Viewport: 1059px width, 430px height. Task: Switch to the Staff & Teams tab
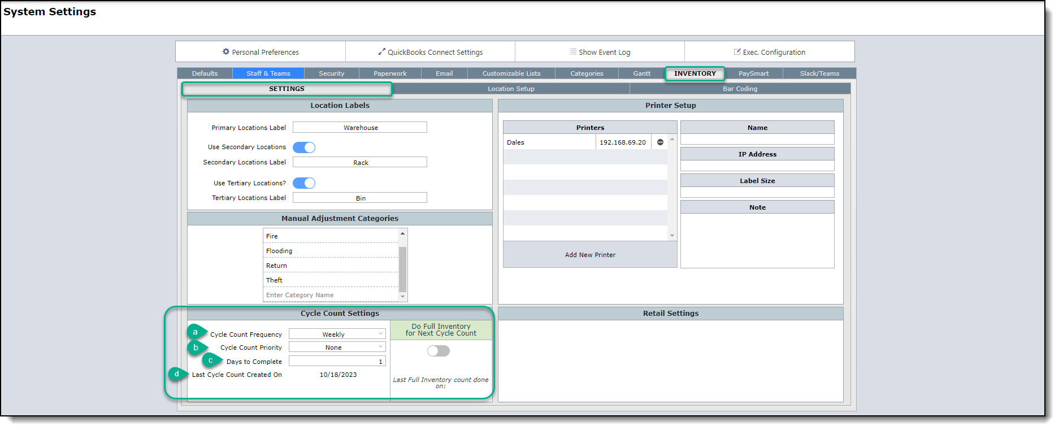click(x=268, y=73)
